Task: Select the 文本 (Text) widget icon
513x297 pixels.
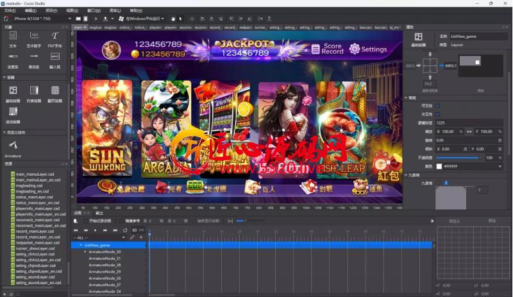Action: click(13, 35)
